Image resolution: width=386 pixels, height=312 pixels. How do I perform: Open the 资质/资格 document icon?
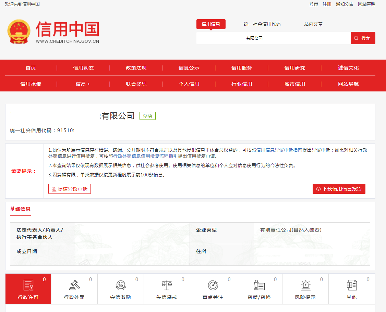259,285
